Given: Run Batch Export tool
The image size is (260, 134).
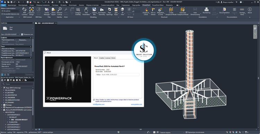Looking at the screenshot, I should click(53, 11).
